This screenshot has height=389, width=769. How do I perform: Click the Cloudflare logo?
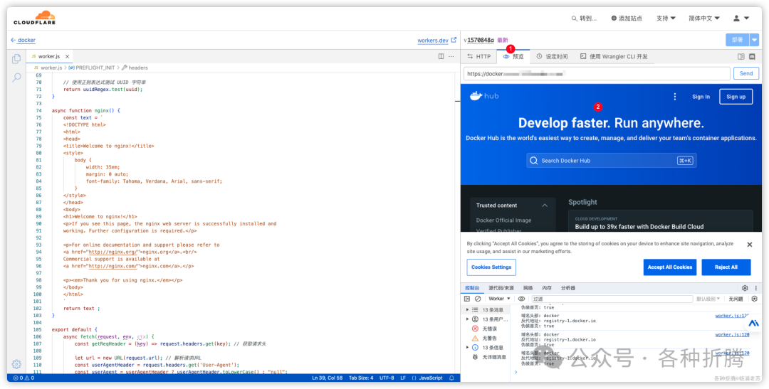pyautogui.click(x=34, y=18)
